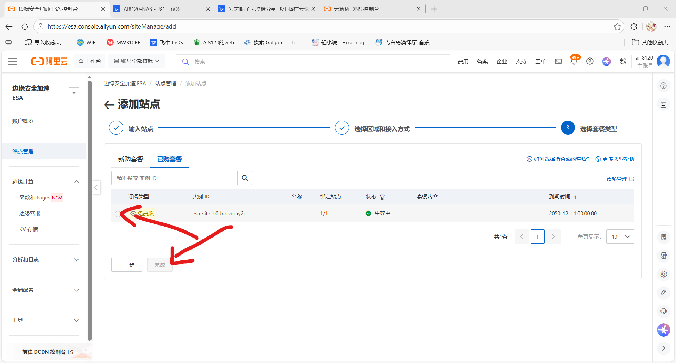Open the 每页显示 page size dropdown

coord(620,236)
